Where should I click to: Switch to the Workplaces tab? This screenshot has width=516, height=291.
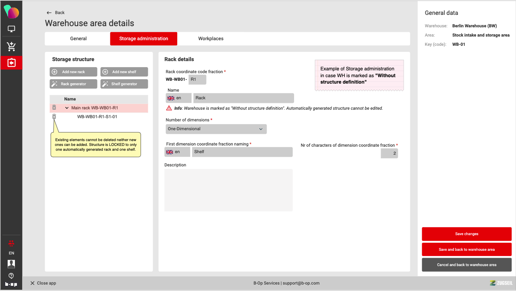211,39
